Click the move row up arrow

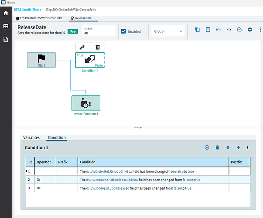point(228,147)
